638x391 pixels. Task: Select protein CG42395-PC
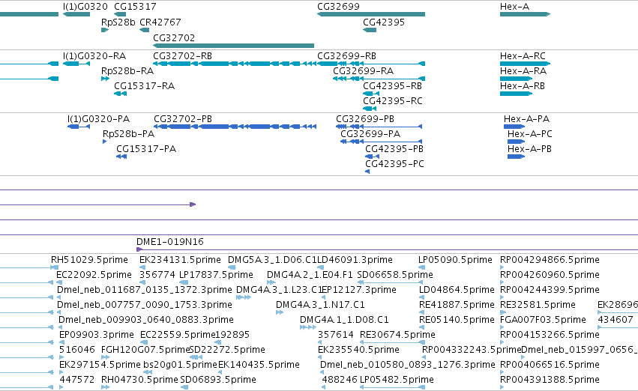(x=394, y=164)
